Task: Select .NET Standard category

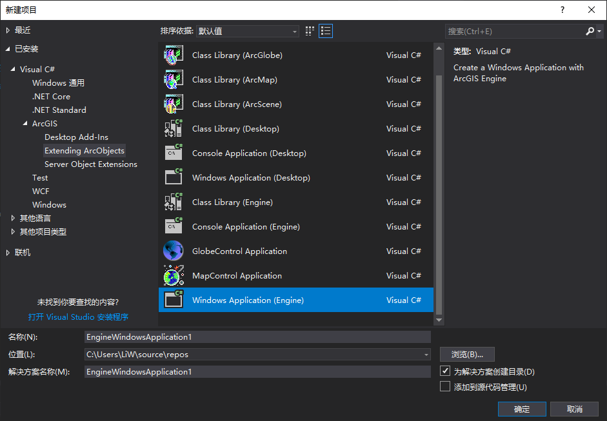Action: pyautogui.click(x=59, y=110)
